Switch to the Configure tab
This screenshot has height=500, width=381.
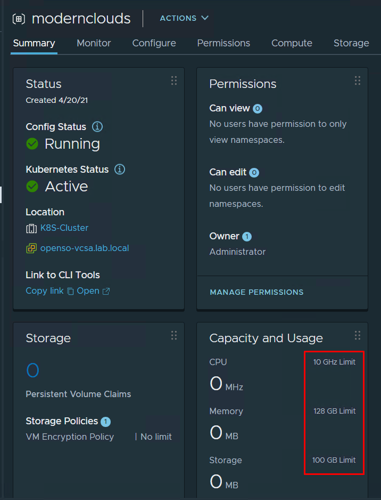[154, 43]
